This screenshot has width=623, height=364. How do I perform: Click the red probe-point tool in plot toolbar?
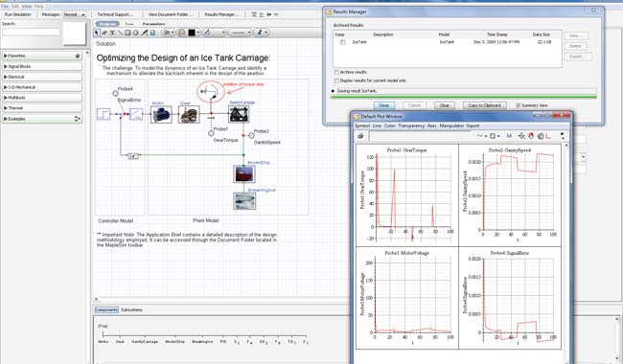(531, 136)
